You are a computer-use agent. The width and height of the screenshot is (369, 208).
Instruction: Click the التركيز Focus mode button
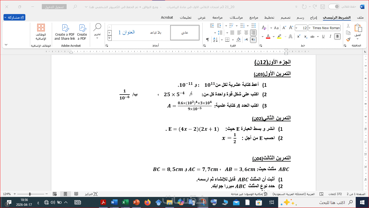pyautogui.click(x=91, y=194)
